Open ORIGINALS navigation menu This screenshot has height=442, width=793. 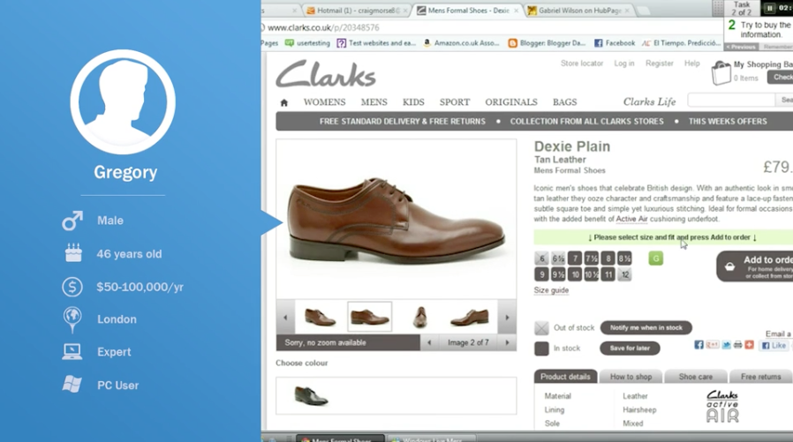(511, 102)
